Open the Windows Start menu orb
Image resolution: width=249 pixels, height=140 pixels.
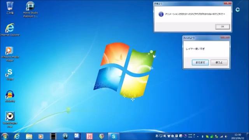click(x=5, y=136)
